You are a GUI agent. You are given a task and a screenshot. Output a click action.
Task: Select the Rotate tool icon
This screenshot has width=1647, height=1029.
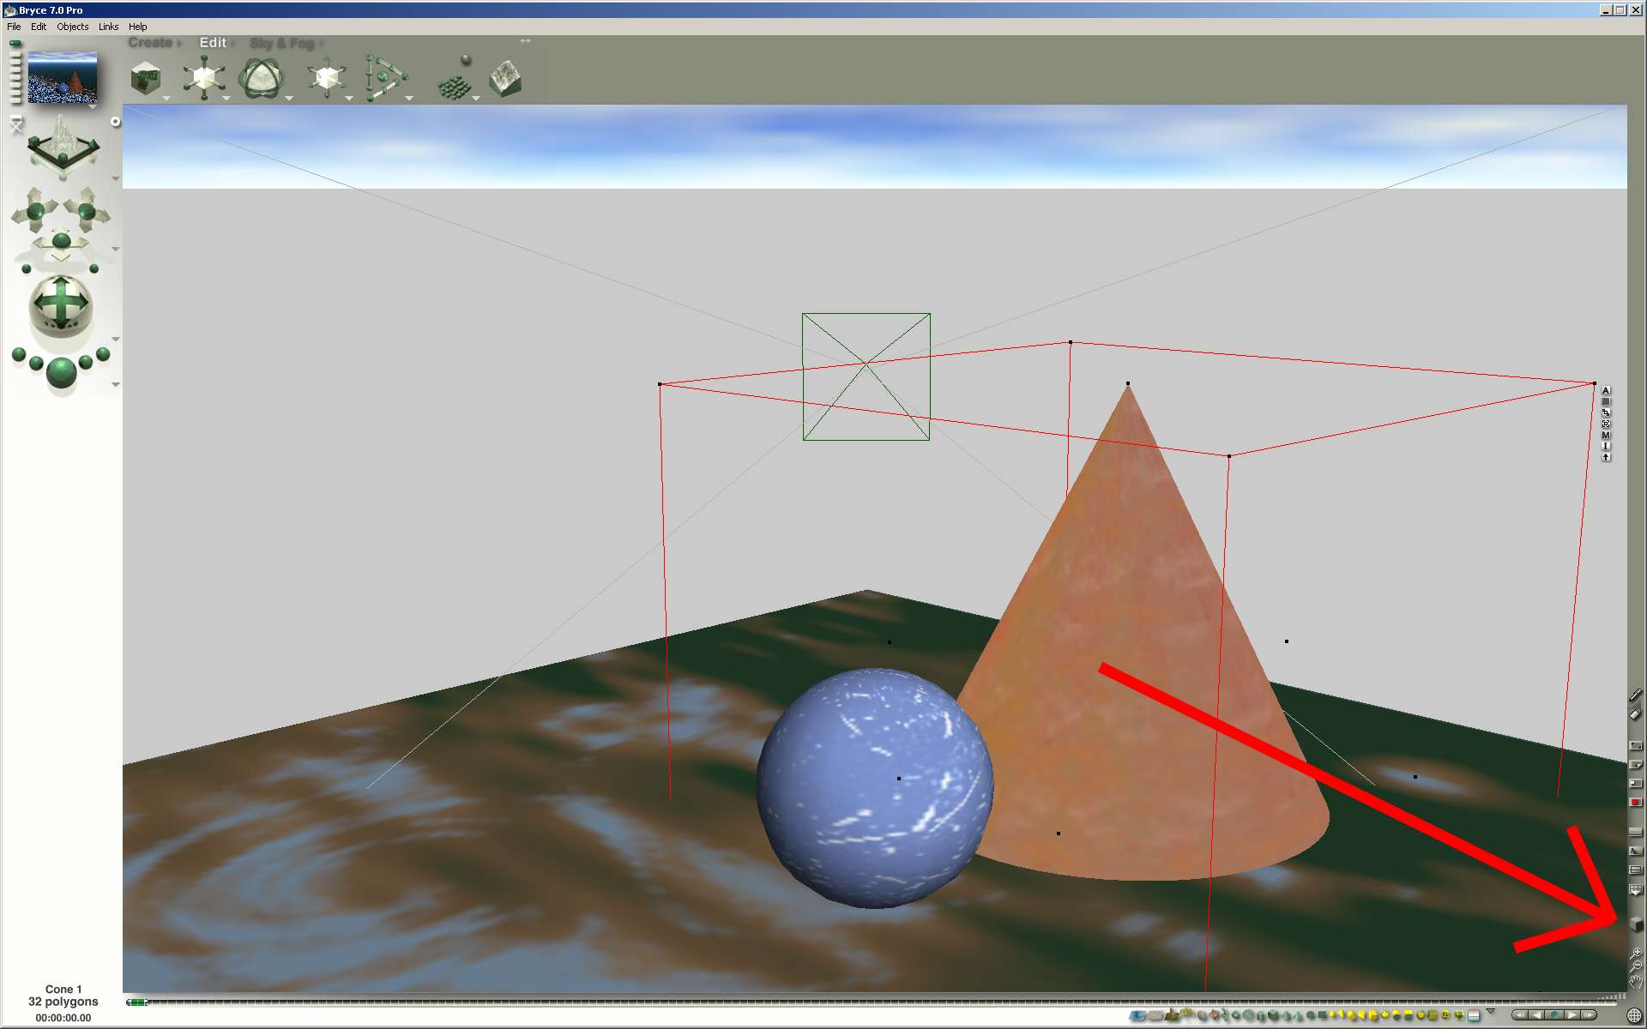261,79
